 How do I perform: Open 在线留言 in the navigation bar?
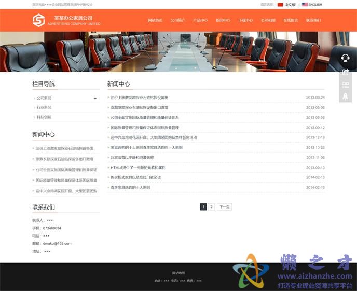[x=291, y=20]
